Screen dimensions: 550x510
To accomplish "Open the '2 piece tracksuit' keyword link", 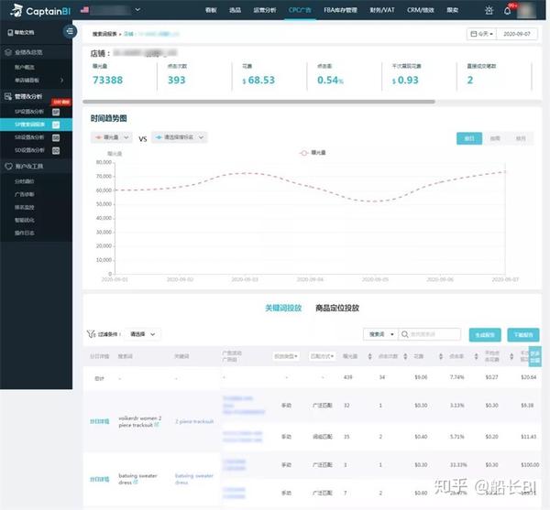I will coord(194,421).
